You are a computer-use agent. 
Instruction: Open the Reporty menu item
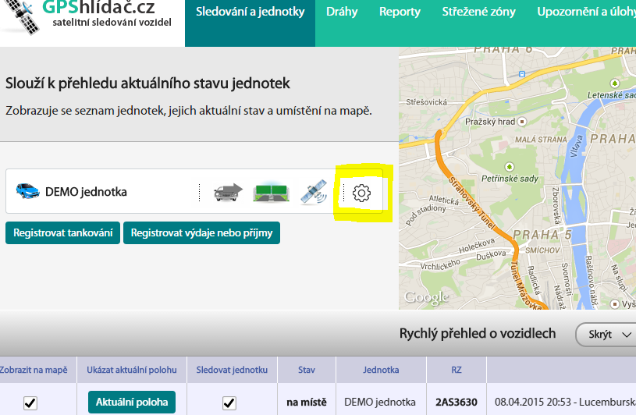point(400,12)
